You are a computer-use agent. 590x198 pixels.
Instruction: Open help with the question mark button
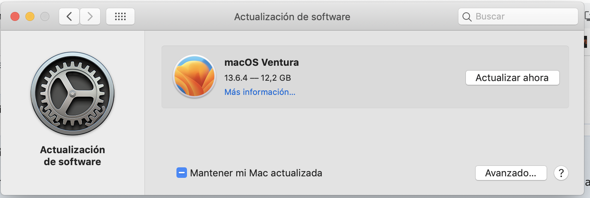tap(561, 173)
